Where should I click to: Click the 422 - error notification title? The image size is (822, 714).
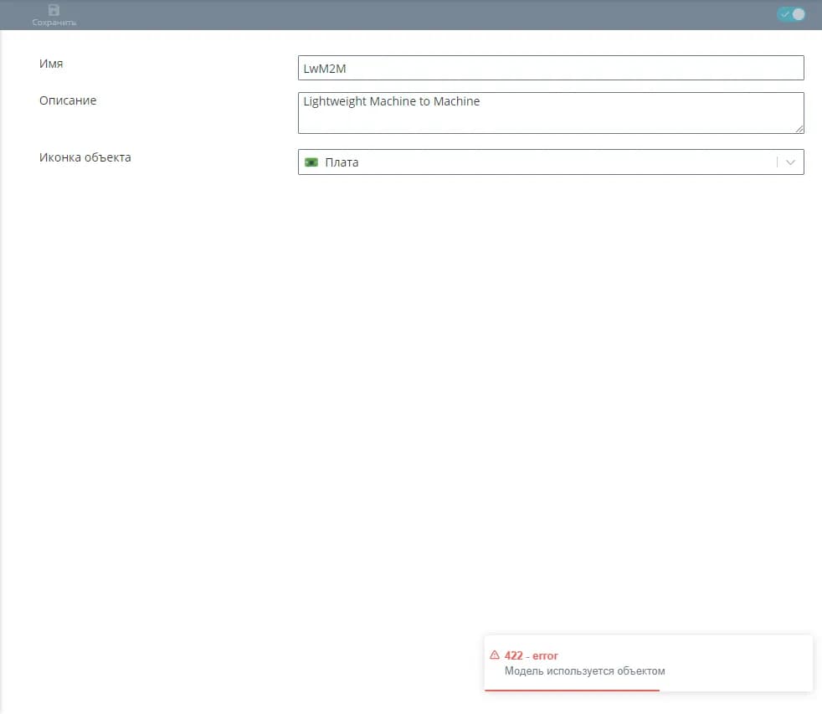532,655
